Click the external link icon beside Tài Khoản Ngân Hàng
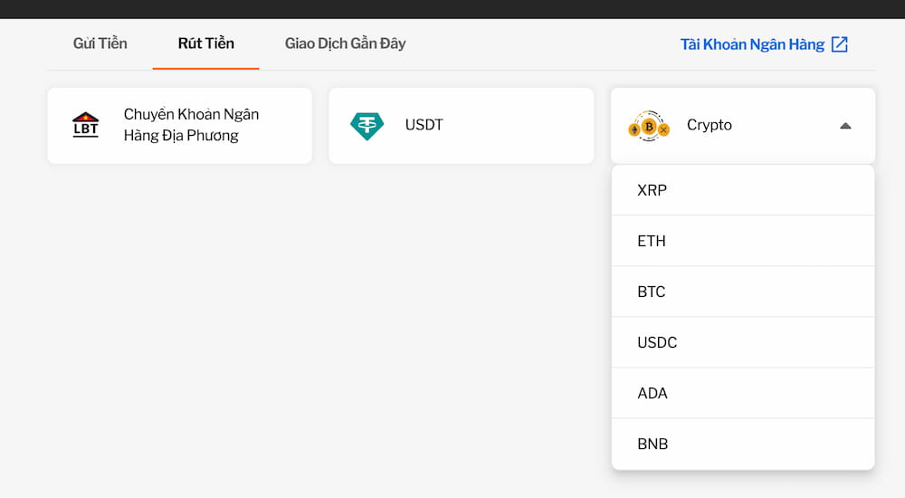This screenshot has height=498, width=905. 840,44
